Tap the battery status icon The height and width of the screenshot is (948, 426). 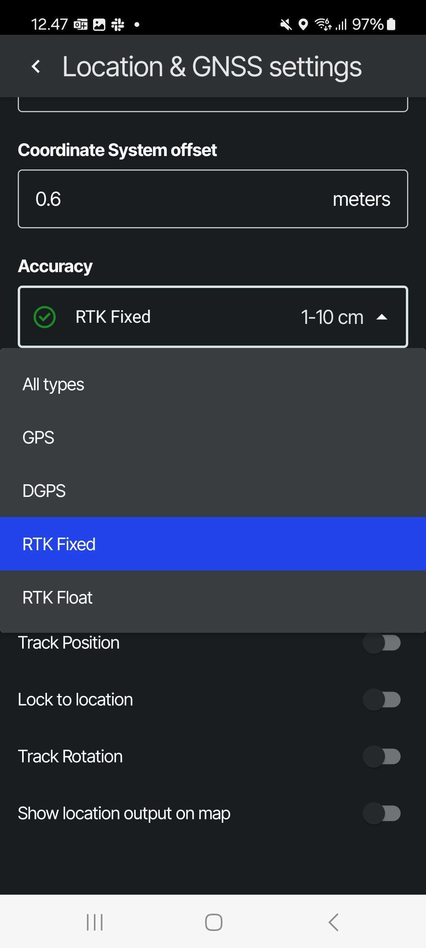[x=391, y=24]
